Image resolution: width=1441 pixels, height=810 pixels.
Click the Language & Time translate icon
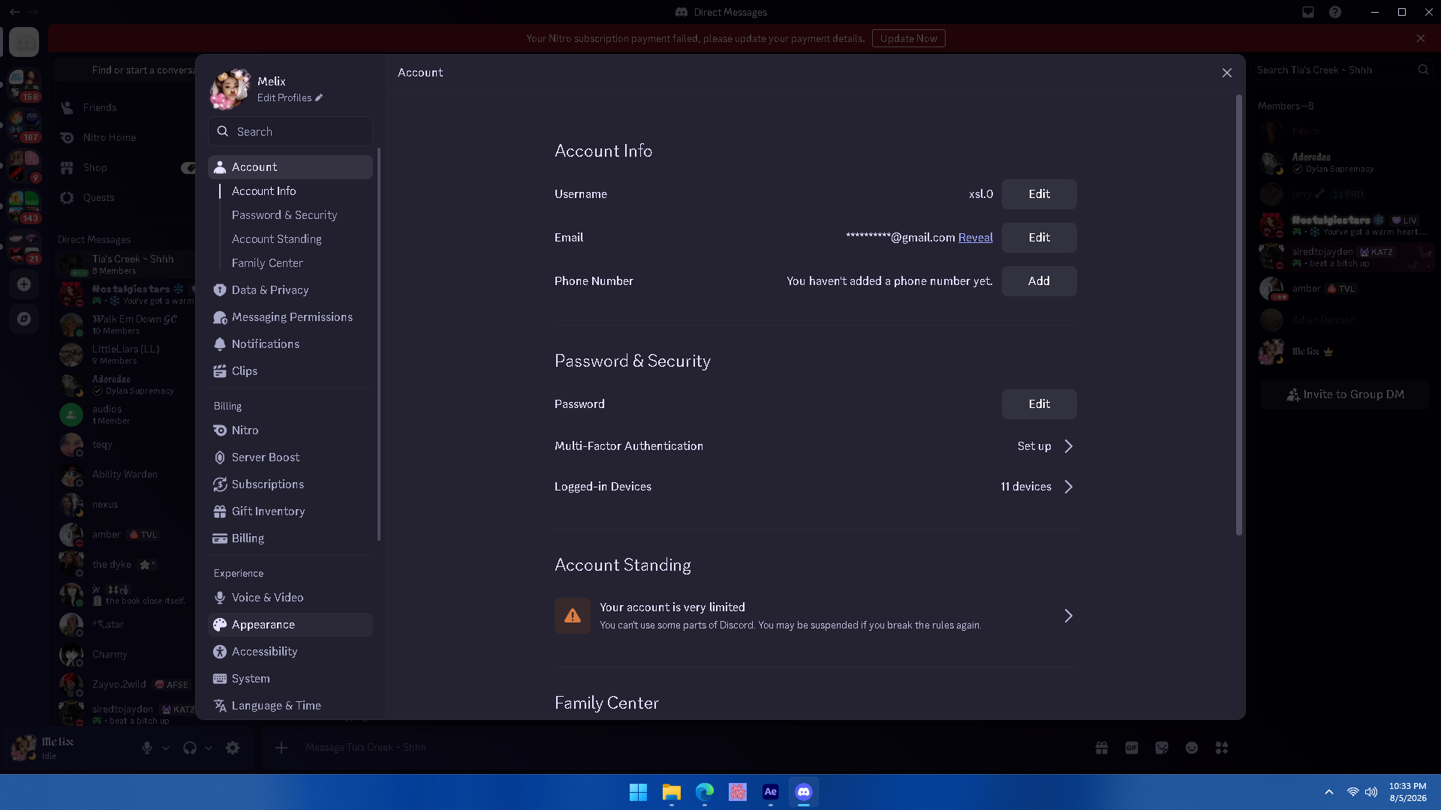[220, 706]
